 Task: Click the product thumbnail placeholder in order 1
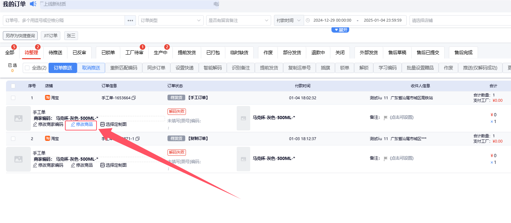(x=18, y=118)
